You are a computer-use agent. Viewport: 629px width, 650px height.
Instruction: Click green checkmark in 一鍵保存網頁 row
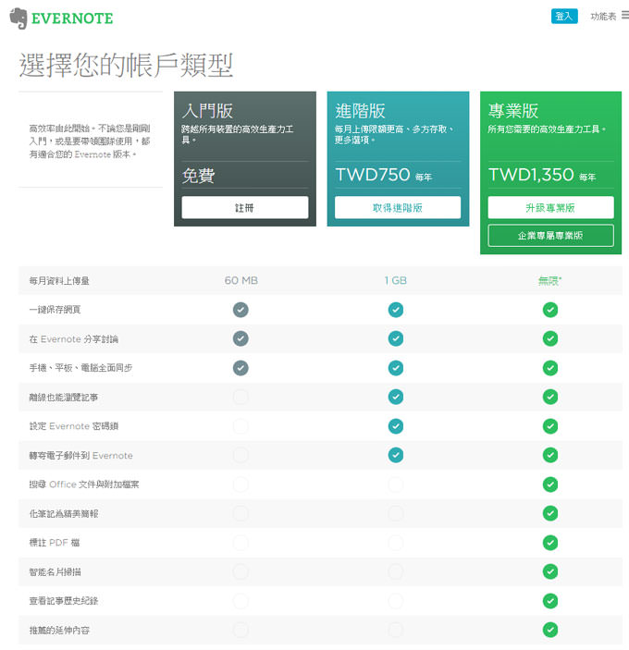coord(550,310)
